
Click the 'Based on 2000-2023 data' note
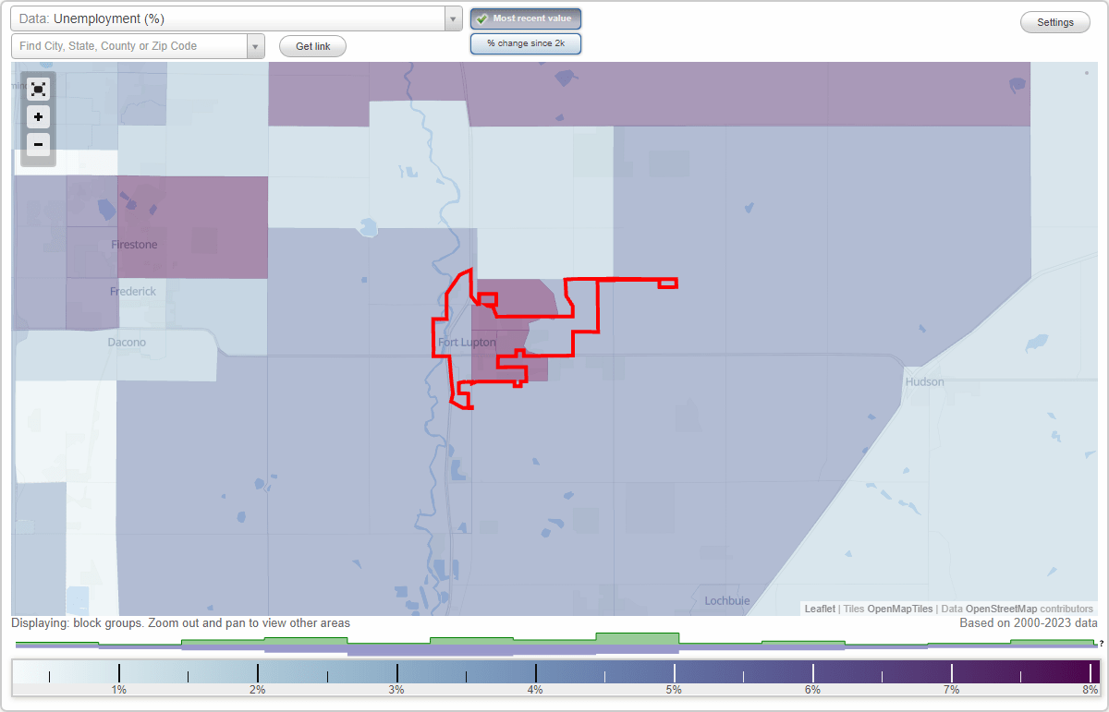[1029, 623]
